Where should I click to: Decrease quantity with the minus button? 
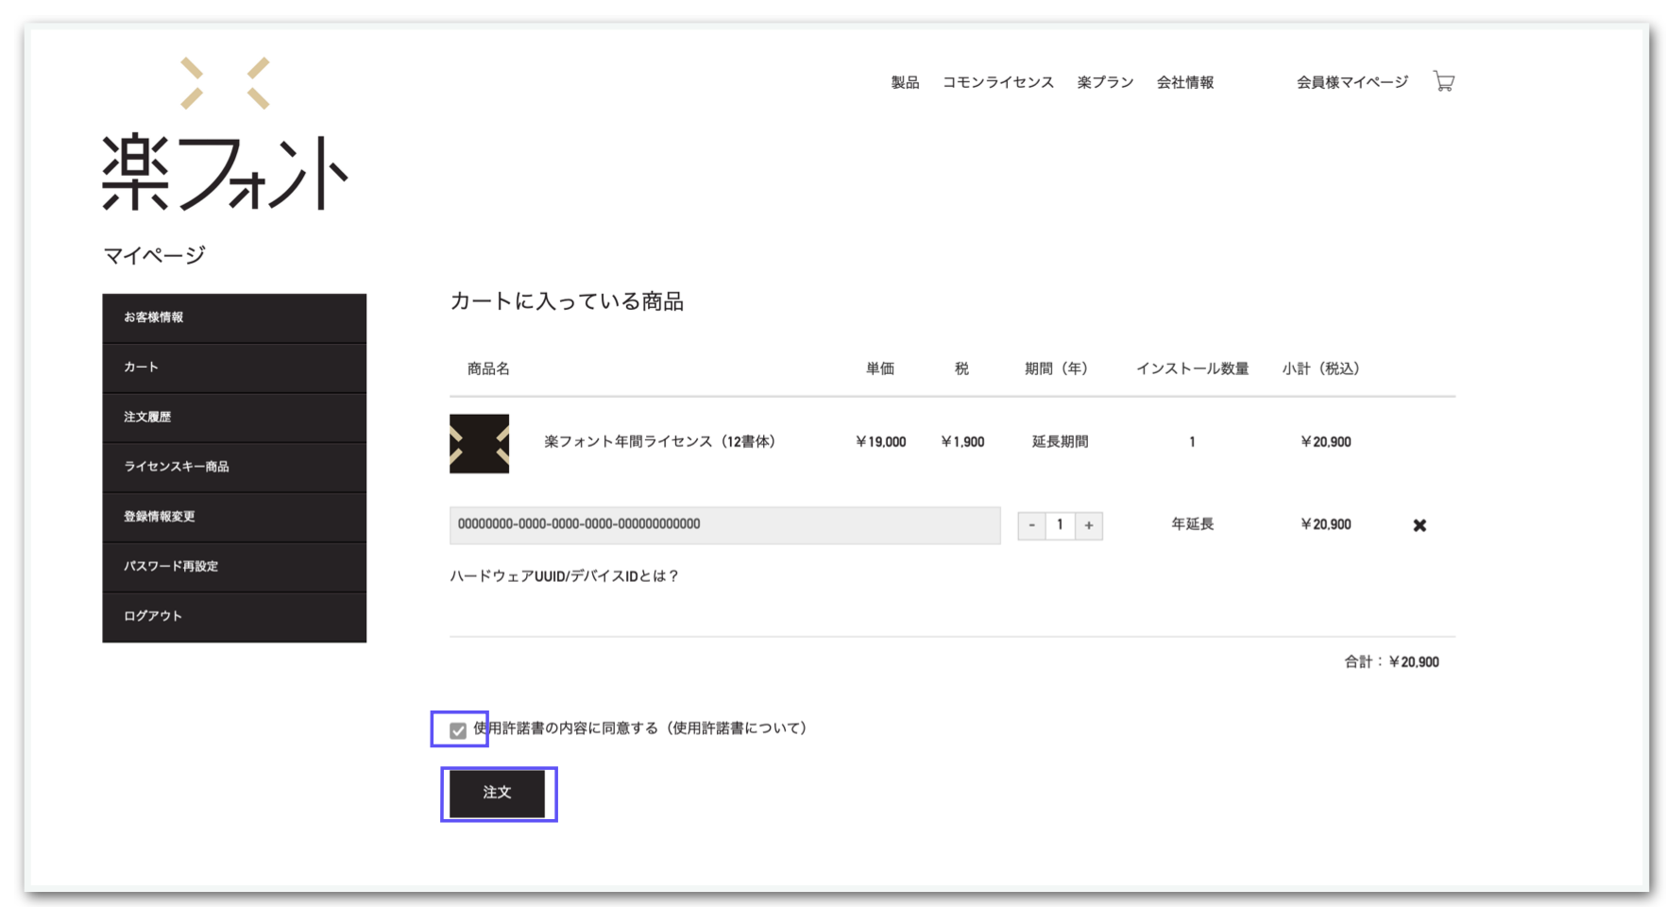click(1031, 525)
